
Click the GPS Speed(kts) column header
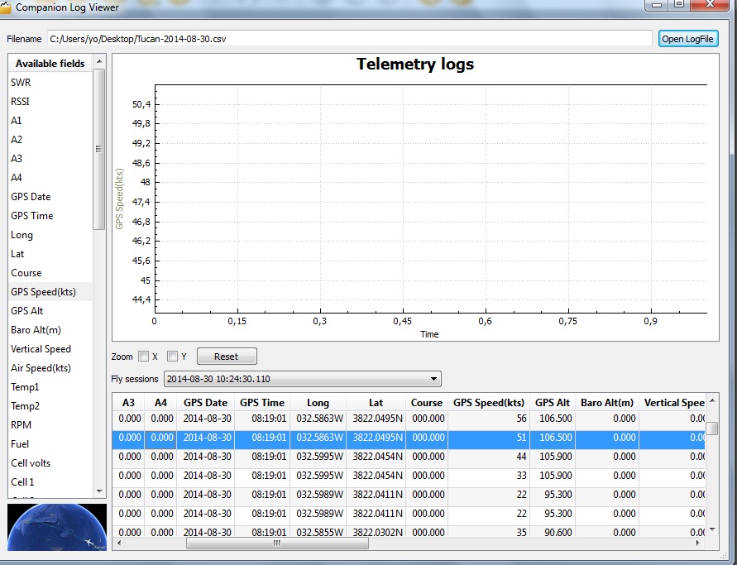pos(489,403)
